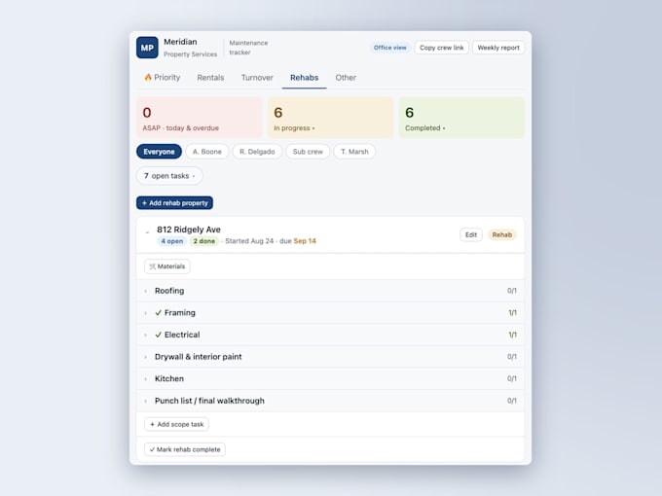Expand the Roofing scope row
Screen dimensions: 662x496
coord(331,291)
